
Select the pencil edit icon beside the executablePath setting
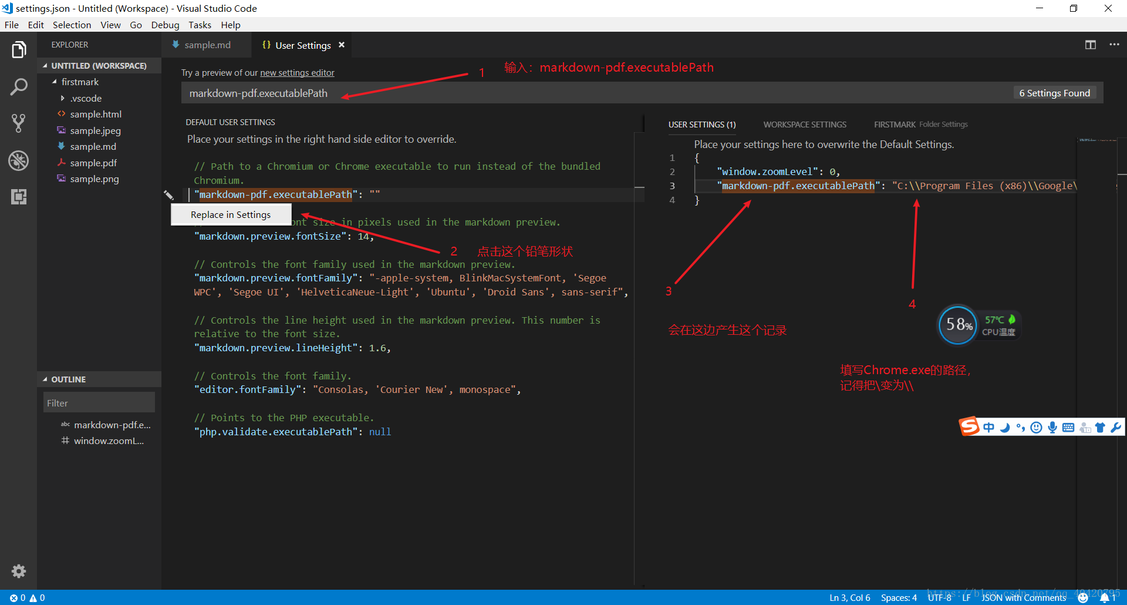pos(170,194)
